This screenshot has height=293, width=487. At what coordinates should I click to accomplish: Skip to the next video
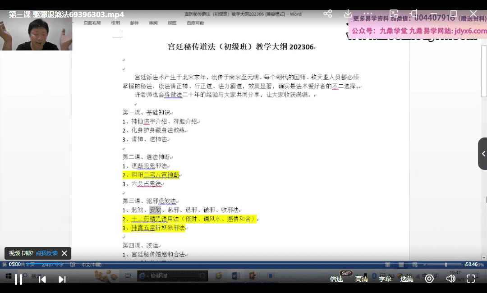[x=62, y=279]
